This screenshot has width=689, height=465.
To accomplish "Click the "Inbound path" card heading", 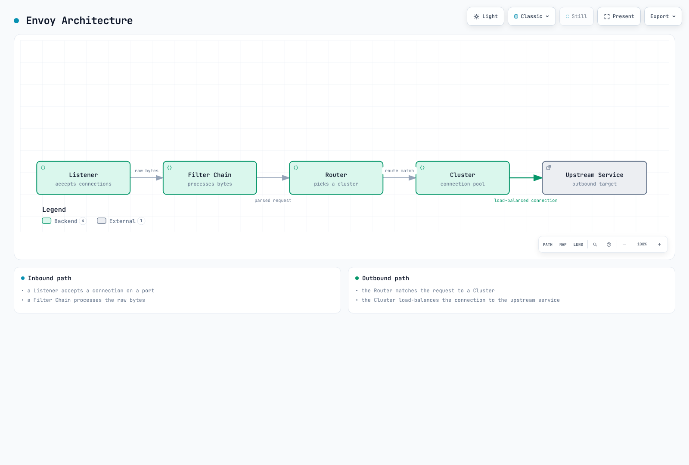I will point(50,279).
